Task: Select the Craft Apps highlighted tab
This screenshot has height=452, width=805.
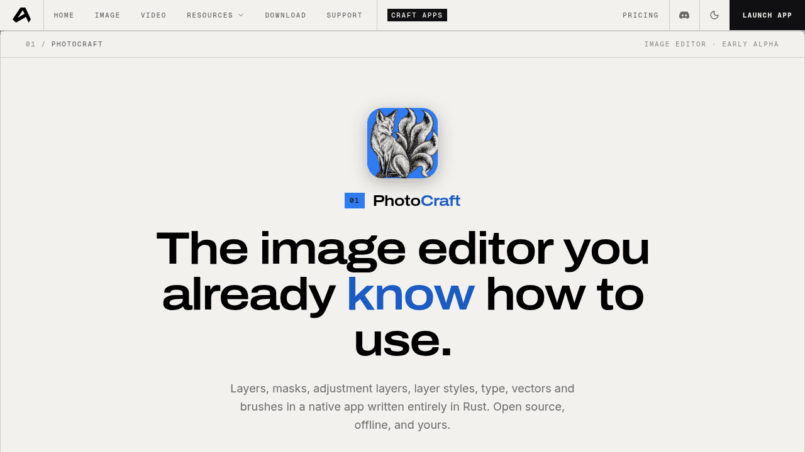Action: 417,15
